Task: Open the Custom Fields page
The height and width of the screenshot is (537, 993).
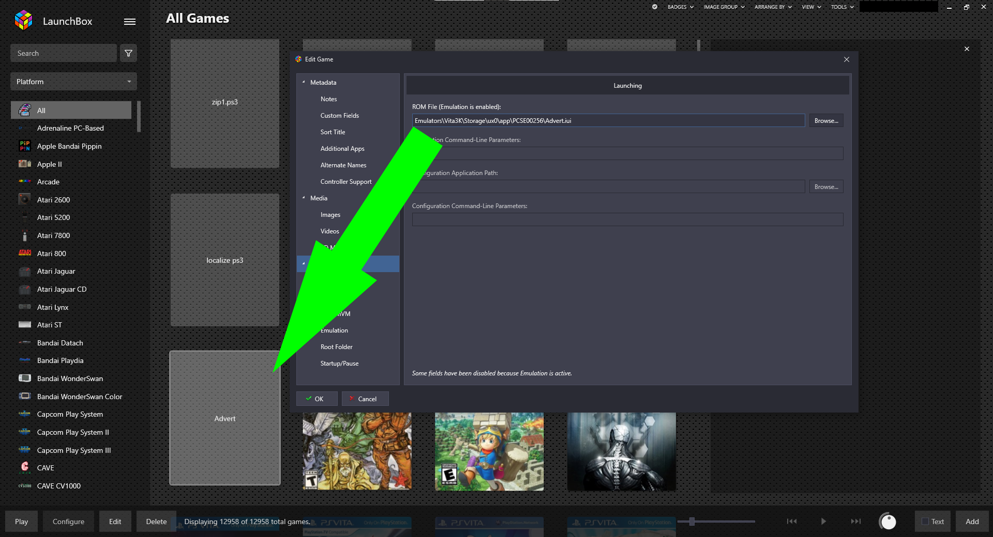Action: coord(339,116)
